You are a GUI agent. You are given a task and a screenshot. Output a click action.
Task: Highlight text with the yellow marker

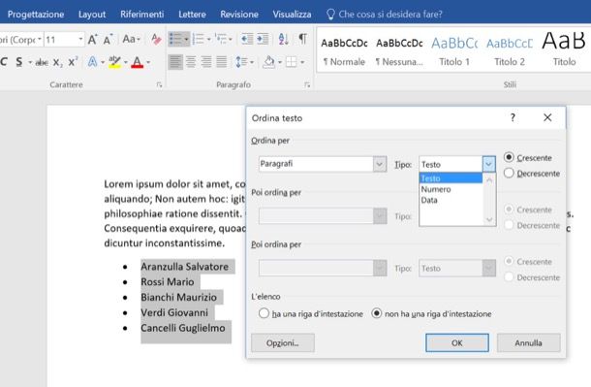coord(114,62)
